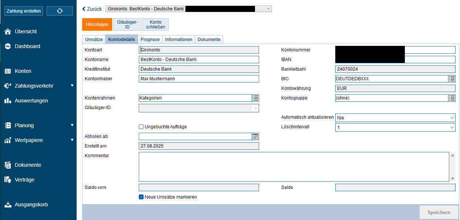Click the Konto schließen button
This screenshot has height=220, width=460.
155,24
